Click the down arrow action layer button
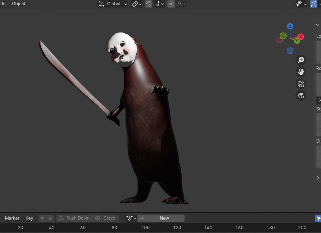321x233 pixels. [x=42, y=218]
